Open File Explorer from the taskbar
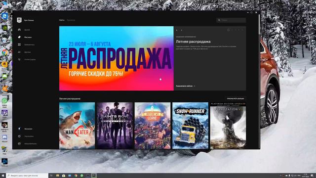This screenshot has height=178, width=316. pos(57,176)
